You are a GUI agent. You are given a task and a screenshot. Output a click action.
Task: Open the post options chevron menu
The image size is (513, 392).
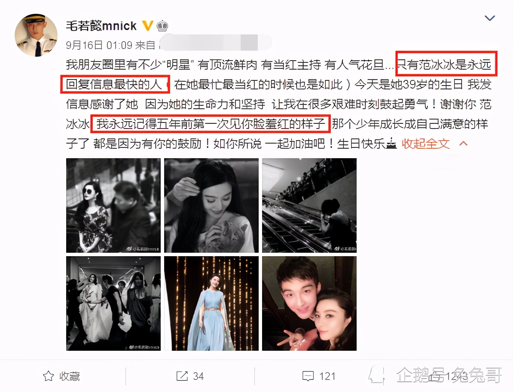[489, 18]
